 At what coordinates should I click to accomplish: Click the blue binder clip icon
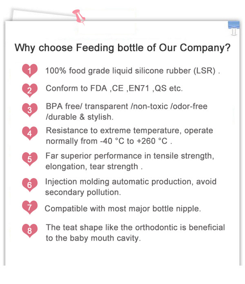(234, 28)
